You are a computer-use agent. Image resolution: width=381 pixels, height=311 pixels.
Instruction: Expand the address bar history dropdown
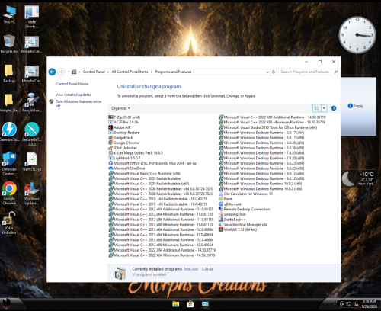[267, 72]
